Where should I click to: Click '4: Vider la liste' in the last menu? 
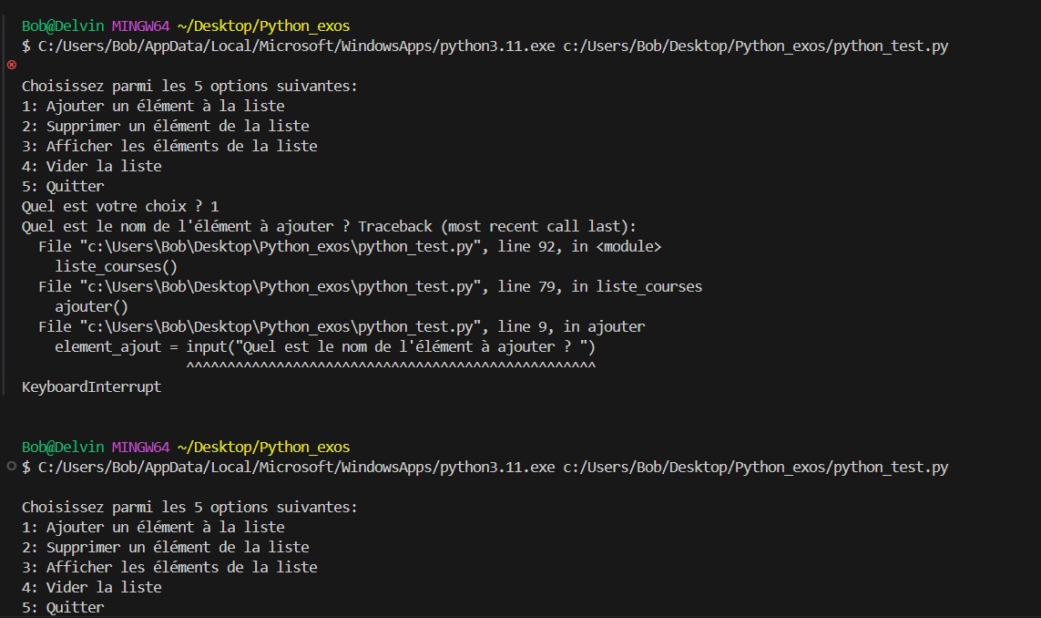pos(92,587)
